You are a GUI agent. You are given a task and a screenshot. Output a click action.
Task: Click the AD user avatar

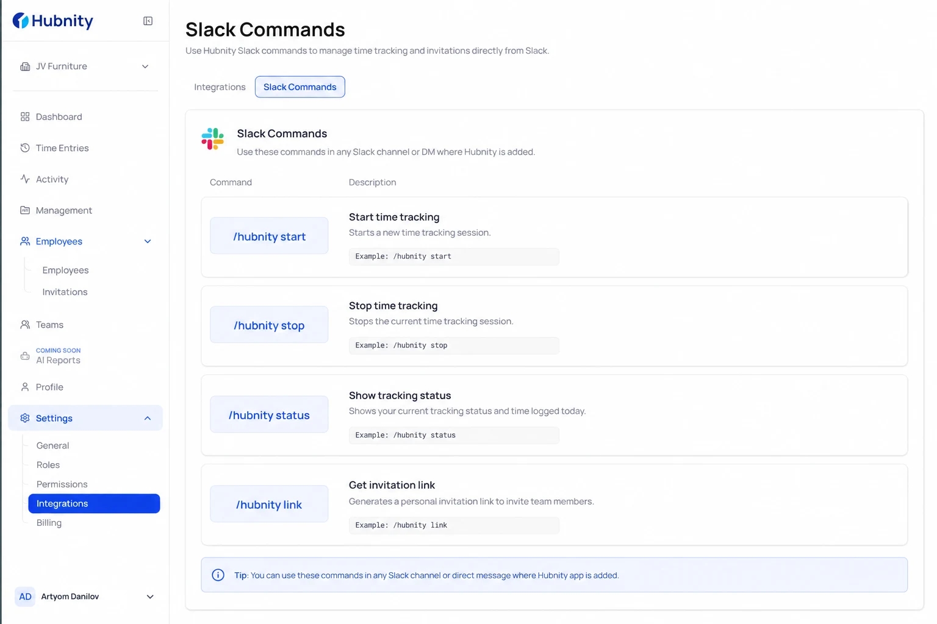[x=25, y=597]
